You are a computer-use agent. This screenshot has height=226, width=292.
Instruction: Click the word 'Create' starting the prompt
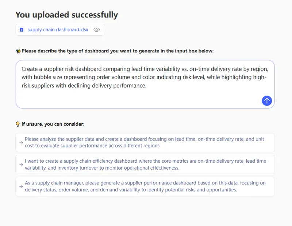point(30,69)
